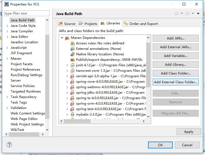This screenshot has height=155, width=205.
Task: Confirm with the OK button
Action: click(160, 145)
